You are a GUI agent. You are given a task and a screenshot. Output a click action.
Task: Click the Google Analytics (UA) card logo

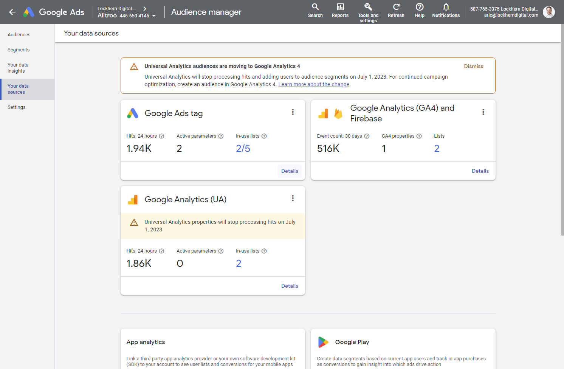coord(133,200)
